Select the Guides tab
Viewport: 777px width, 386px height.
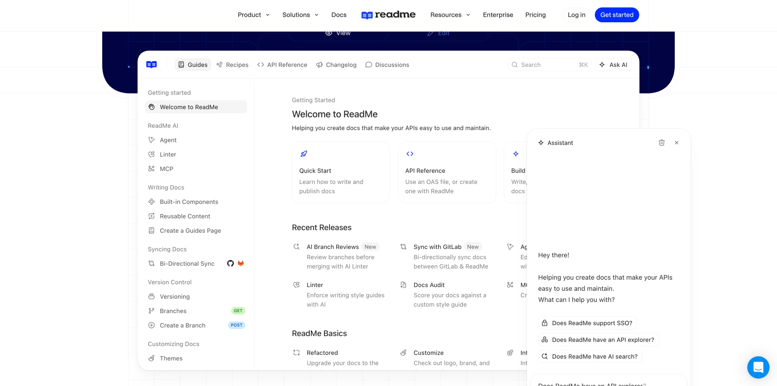pos(193,65)
